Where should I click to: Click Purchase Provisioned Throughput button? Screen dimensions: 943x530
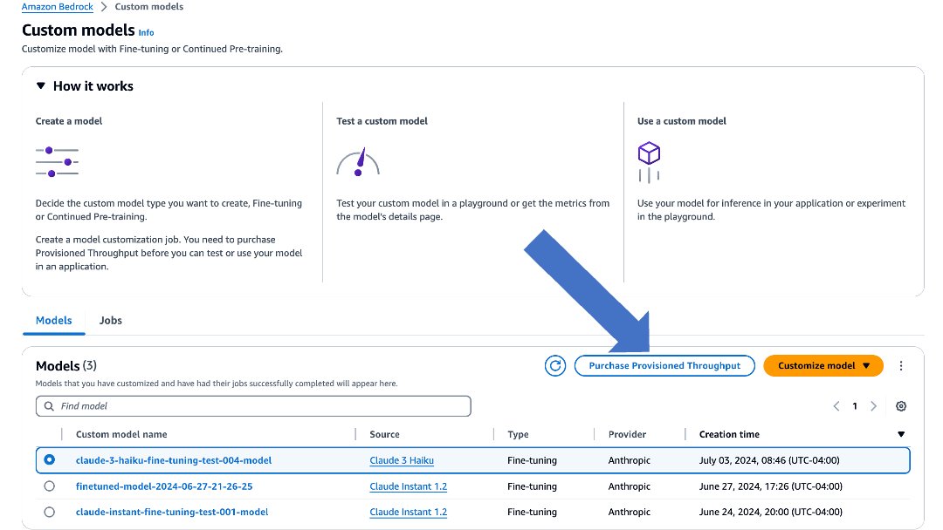coord(664,366)
